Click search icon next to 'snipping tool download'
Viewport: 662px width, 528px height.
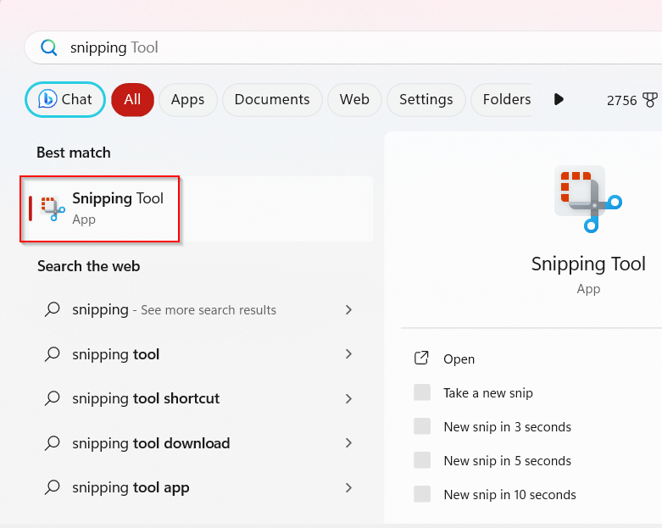(53, 443)
